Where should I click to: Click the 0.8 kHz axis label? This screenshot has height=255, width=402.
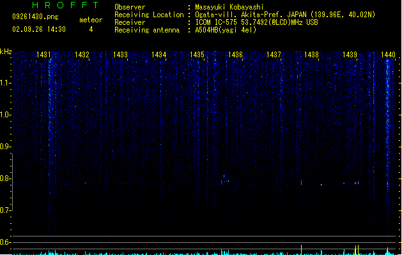click(5, 178)
